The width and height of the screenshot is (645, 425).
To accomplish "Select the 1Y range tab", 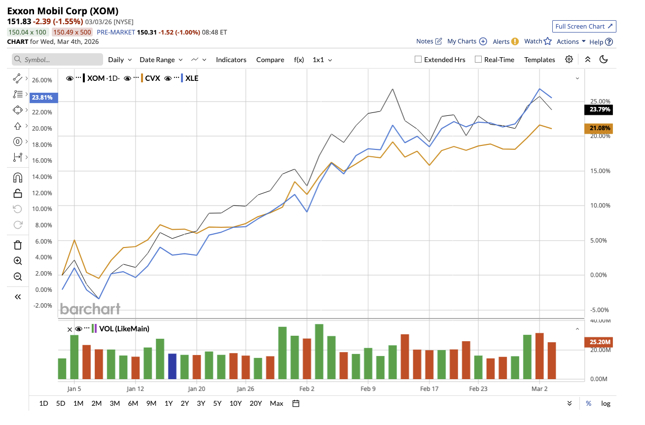I will (168, 403).
